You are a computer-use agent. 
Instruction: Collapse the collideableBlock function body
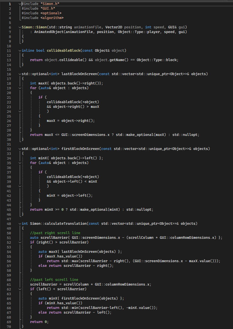click(x=19, y=50)
